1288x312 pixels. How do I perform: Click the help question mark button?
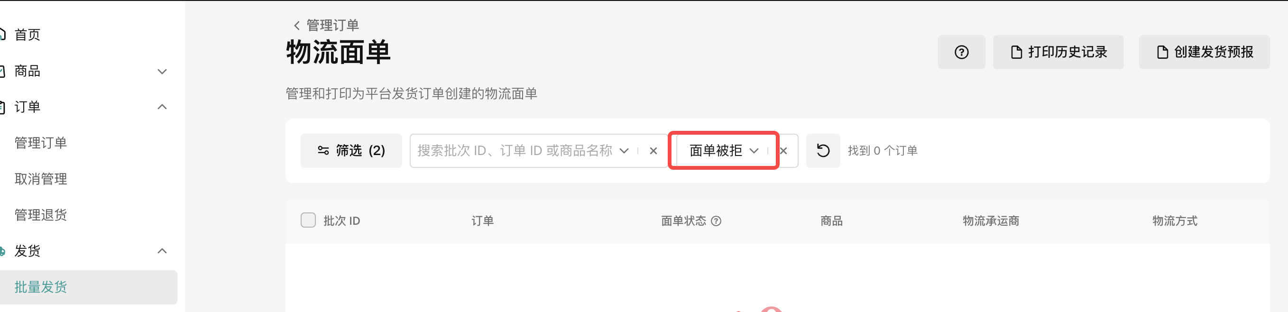[x=961, y=52]
